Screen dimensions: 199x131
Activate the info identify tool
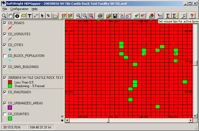click(17, 16)
